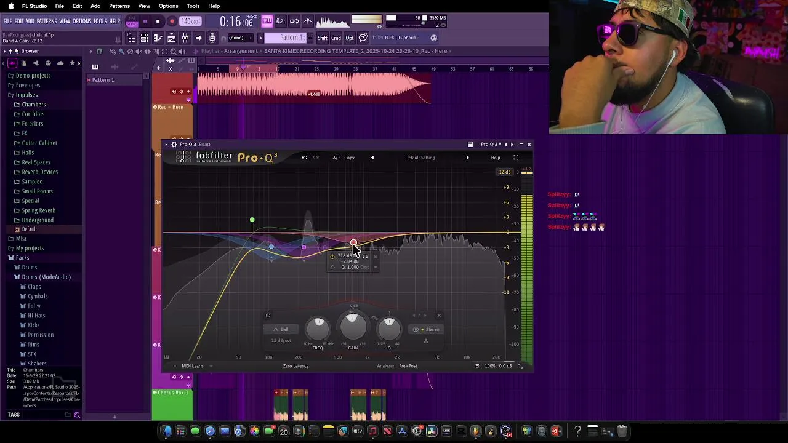Open the Pro-Q 3 Help menu
788x443 pixels.
pyautogui.click(x=496, y=158)
